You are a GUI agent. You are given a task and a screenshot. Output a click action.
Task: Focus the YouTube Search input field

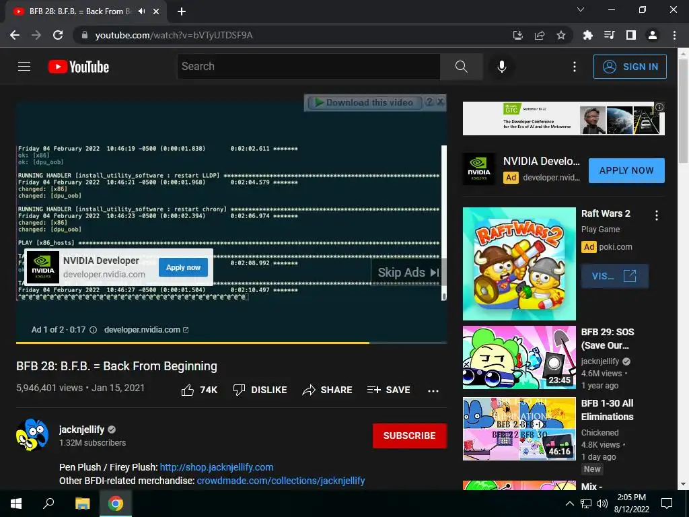pos(308,67)
